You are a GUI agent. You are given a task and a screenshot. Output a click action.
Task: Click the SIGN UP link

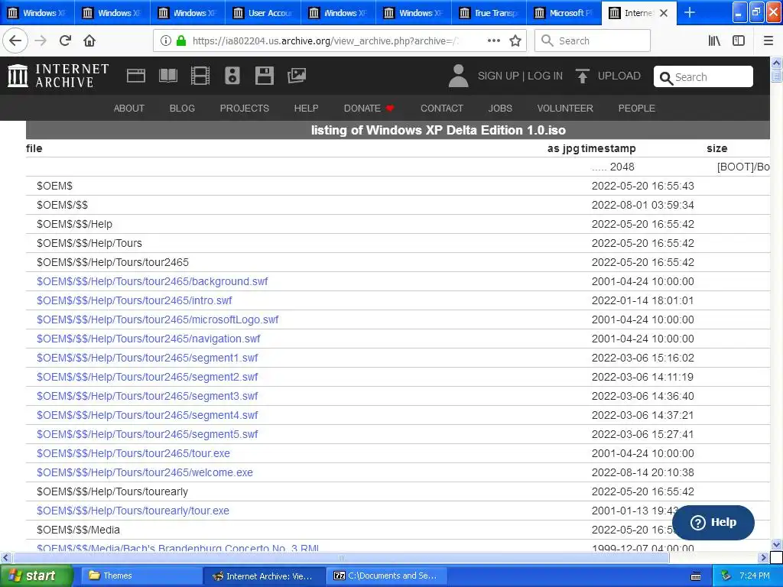click(498, 76)
